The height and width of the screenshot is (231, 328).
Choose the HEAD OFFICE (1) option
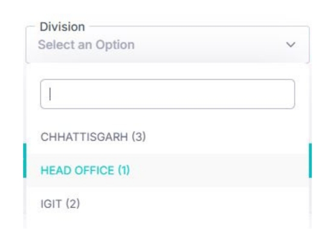[167, 170]
